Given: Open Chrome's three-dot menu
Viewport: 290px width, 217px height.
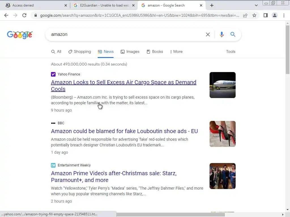Looking at the screenshot, I should (x=284, y=15).
